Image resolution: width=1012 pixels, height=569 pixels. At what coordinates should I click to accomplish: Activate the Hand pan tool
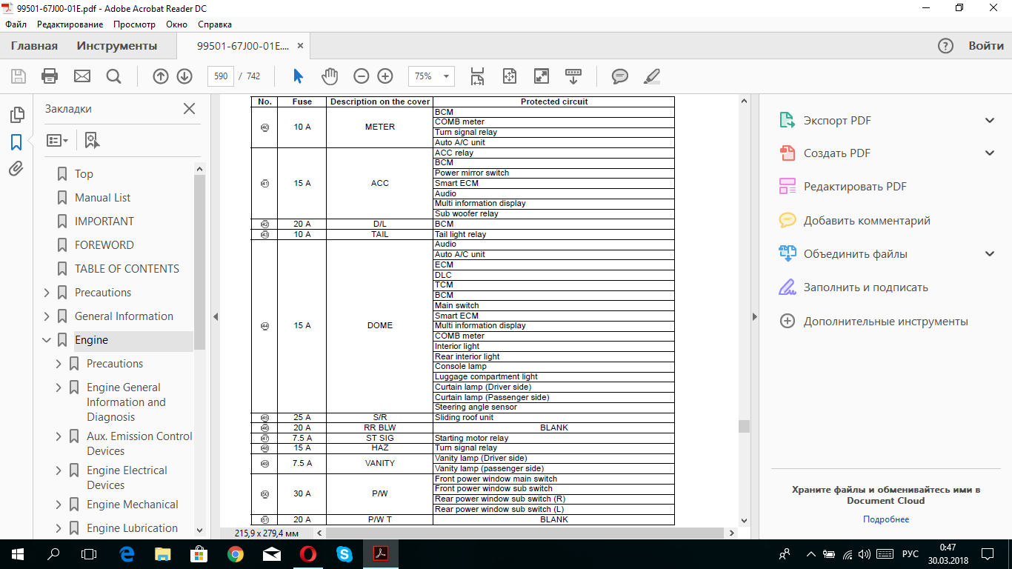point(330,76)
